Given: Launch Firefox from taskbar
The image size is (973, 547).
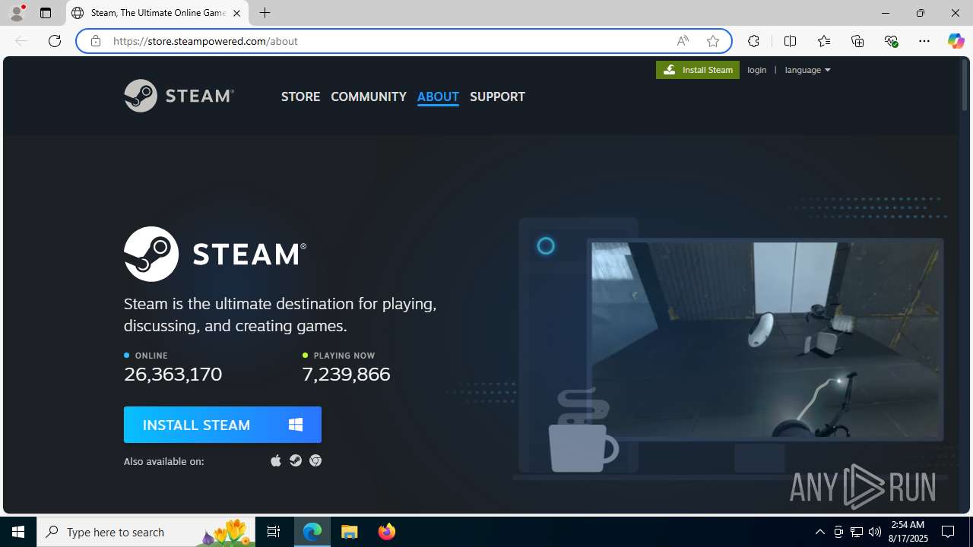Looking at the screenshot, I should pos(386,532).
